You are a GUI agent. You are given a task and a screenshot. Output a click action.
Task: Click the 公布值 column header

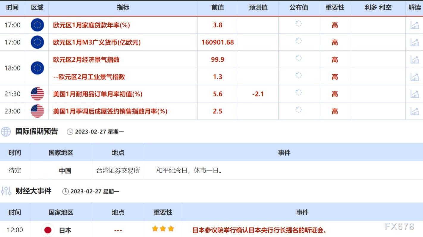point(299,8)
